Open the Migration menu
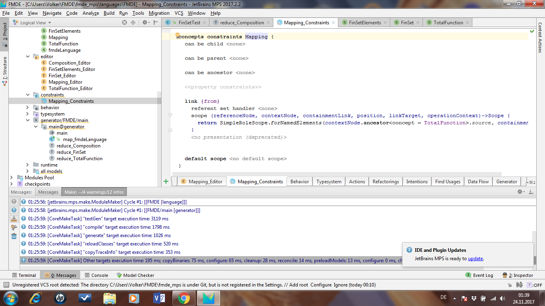Viewport: 545px width, 306px height. tap(159, 13)
